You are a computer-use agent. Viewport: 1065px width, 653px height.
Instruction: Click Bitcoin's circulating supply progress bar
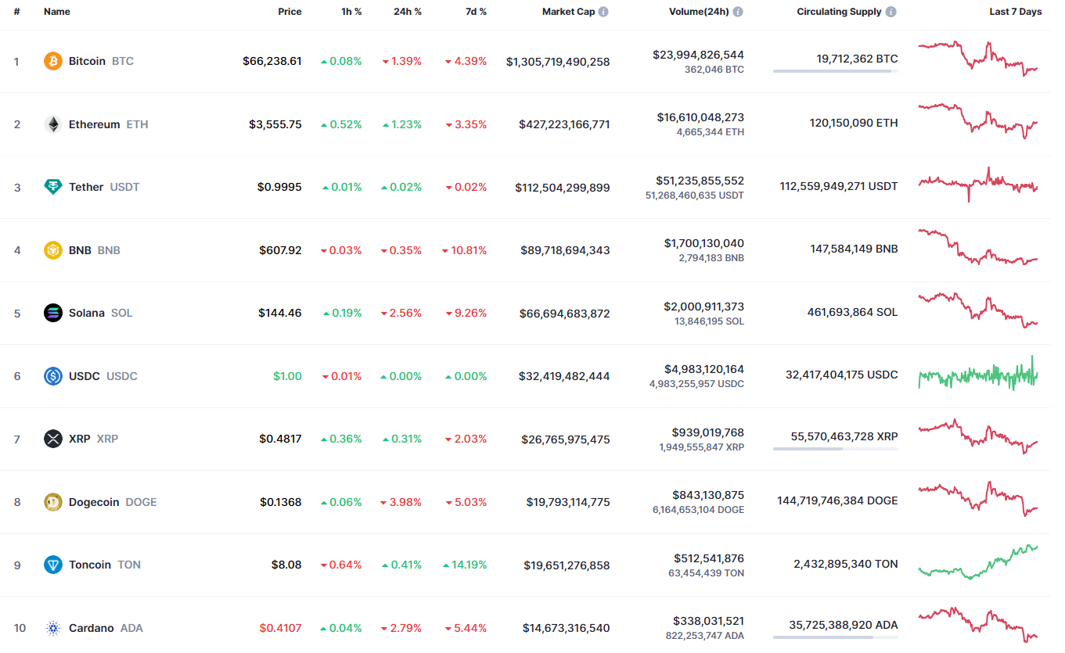coord(835,71)
